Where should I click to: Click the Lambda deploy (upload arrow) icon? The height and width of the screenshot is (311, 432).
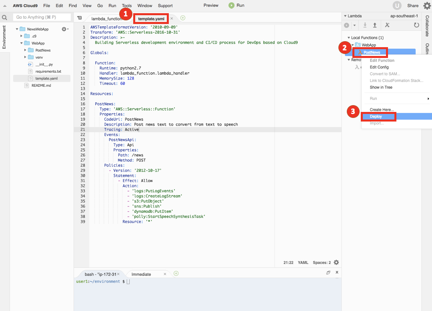(375, 25)
